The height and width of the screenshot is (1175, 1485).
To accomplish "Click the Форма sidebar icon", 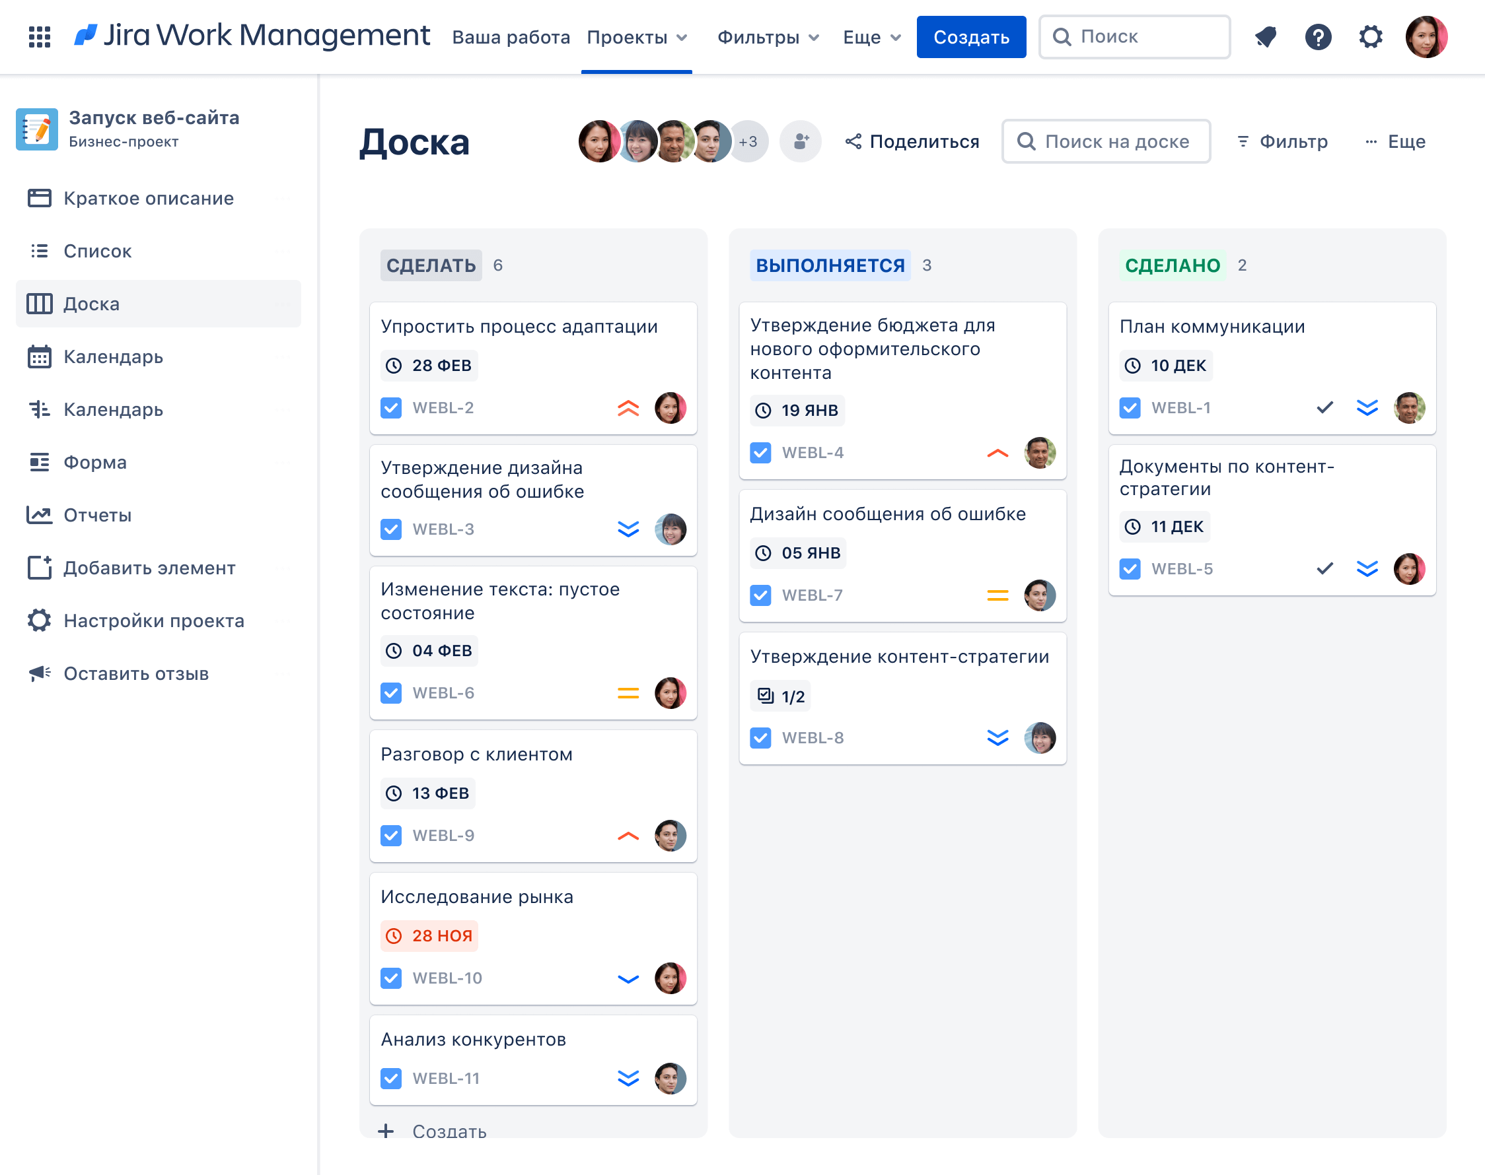I will click(39, 462).
